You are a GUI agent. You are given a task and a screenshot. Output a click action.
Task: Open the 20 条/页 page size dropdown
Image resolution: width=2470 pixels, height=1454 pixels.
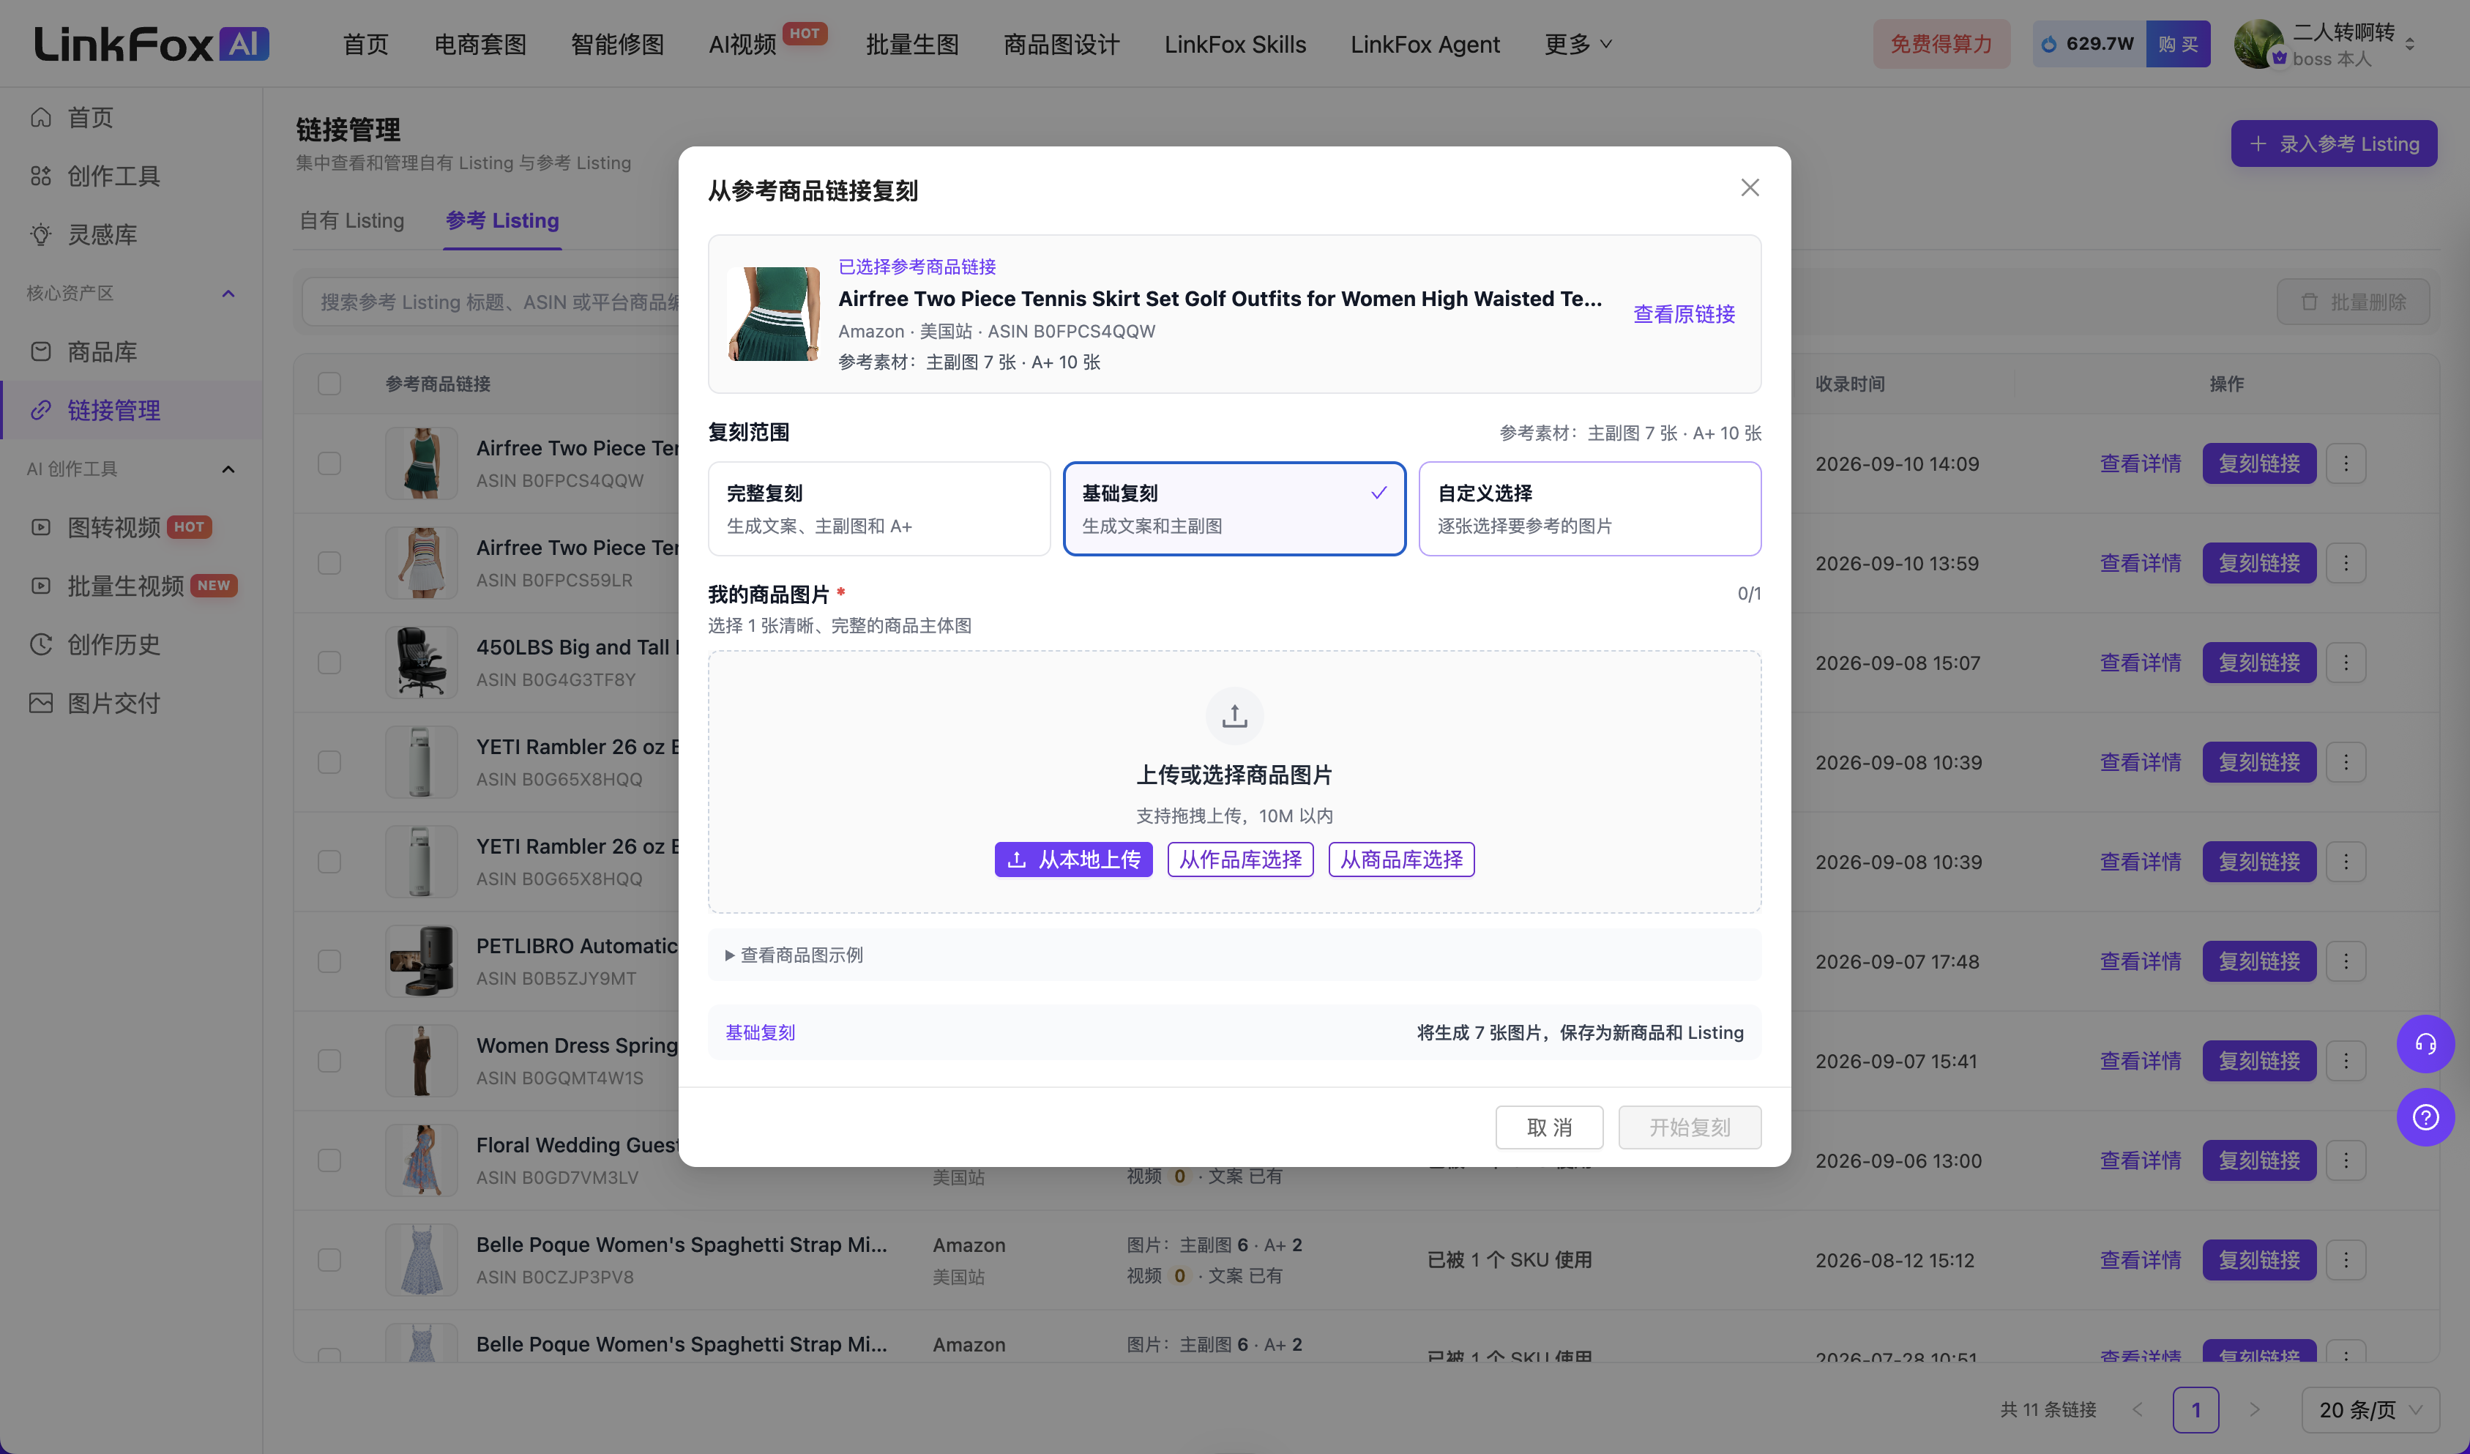[2370, 1410]
